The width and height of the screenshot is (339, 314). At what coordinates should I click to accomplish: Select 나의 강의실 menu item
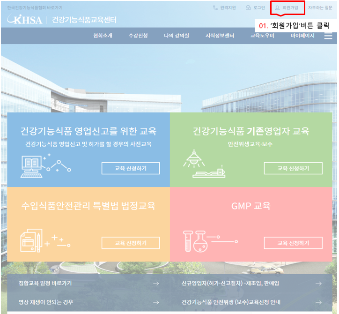click(x=176, y=36)
